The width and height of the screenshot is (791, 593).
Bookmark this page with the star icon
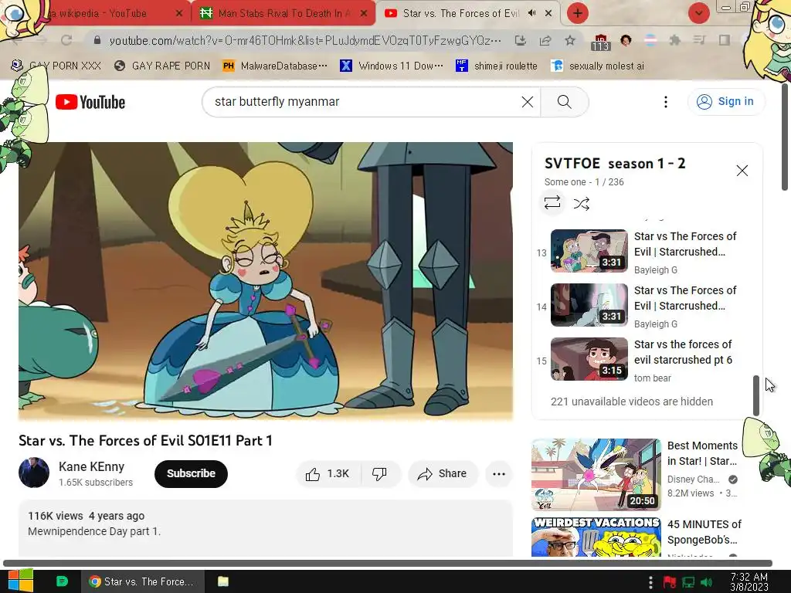point(570,40)
